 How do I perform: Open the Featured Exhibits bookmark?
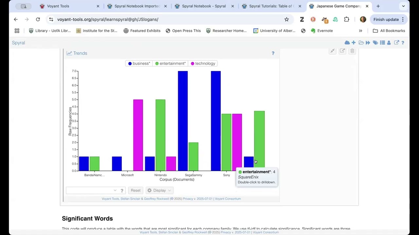click(x=142, y=31)
